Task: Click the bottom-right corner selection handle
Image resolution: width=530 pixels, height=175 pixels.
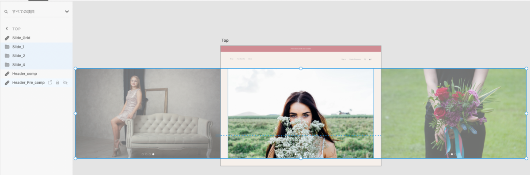Action: pyautogui.click(x=526, y=158)
